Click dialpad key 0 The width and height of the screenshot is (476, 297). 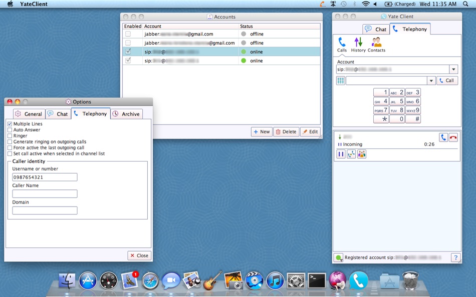[x=397, y=119]
